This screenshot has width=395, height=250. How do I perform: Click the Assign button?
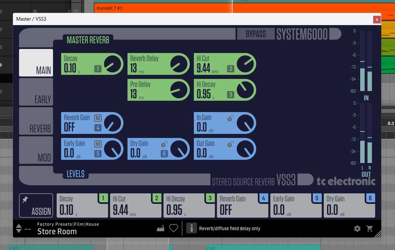pos(36,206)
